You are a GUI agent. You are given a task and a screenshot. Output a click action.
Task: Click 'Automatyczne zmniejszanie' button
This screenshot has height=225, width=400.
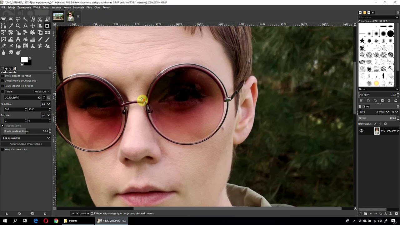(x=26, y=144)
